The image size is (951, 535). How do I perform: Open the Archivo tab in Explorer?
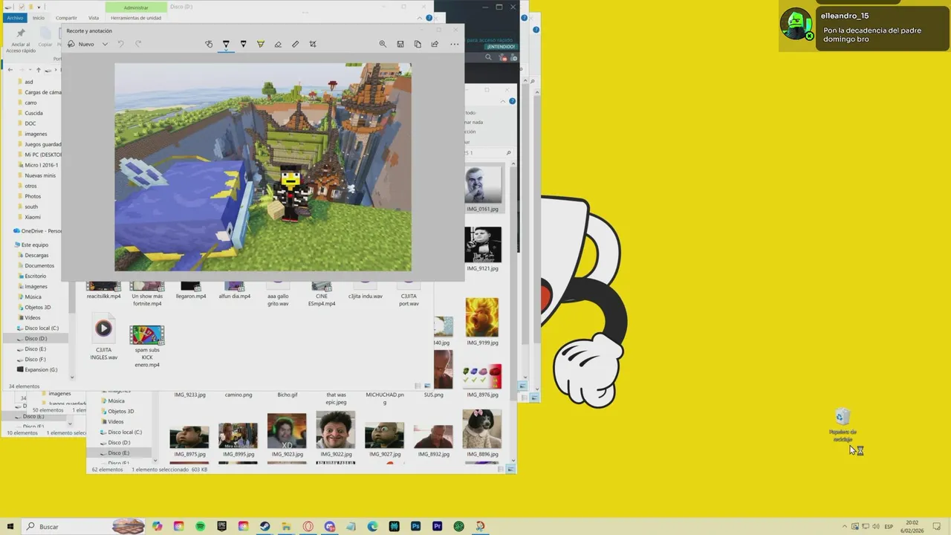pyautogui.click(x=15, y=18)
